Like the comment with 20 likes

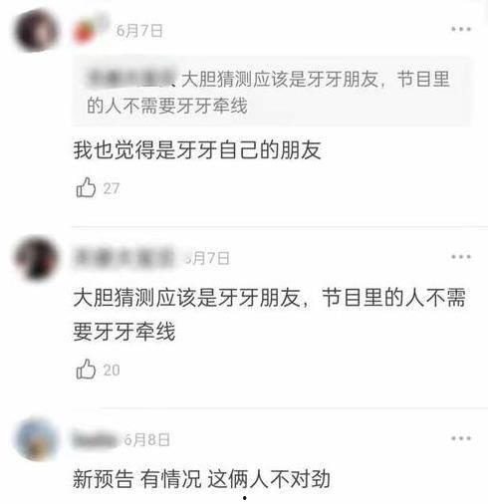(86, 369)
